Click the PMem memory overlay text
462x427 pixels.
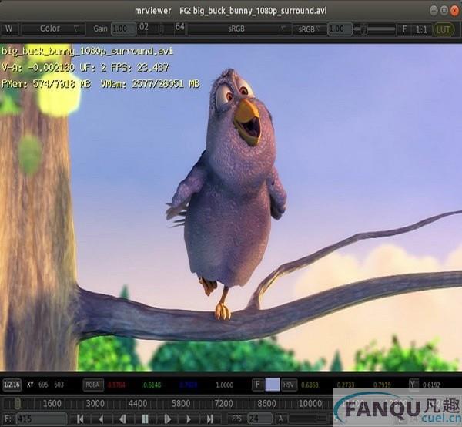46,84
